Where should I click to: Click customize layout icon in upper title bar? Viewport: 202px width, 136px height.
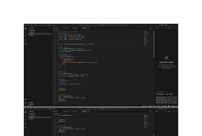[x=160, y=25]
